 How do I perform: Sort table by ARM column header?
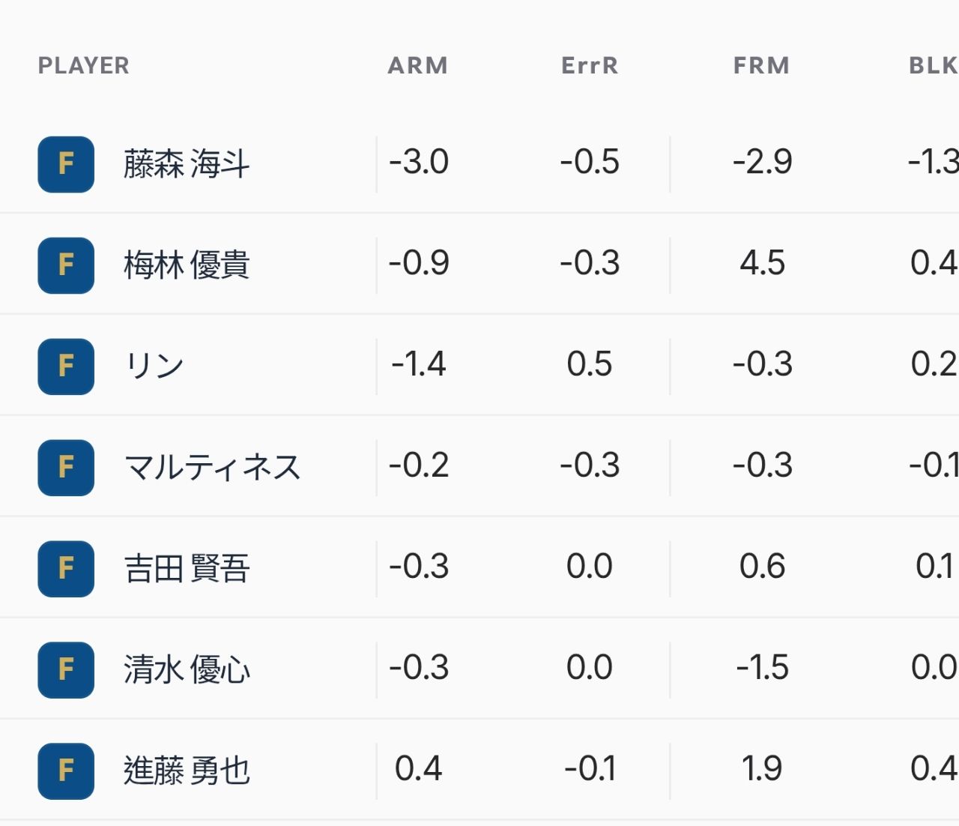click(418, 66)
